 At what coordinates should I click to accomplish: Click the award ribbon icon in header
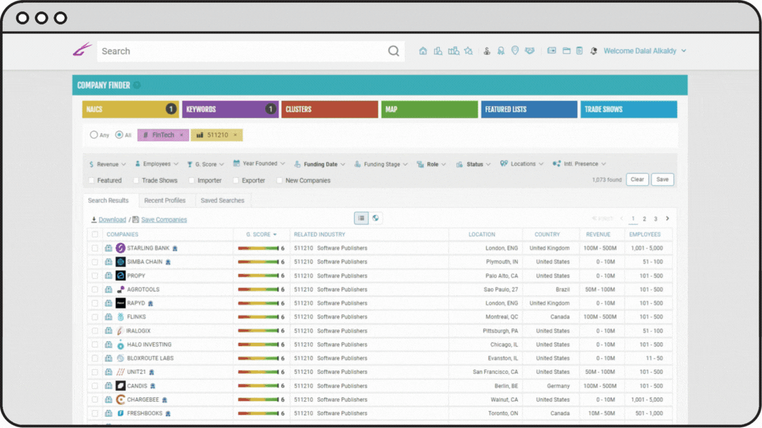point(501,51)
